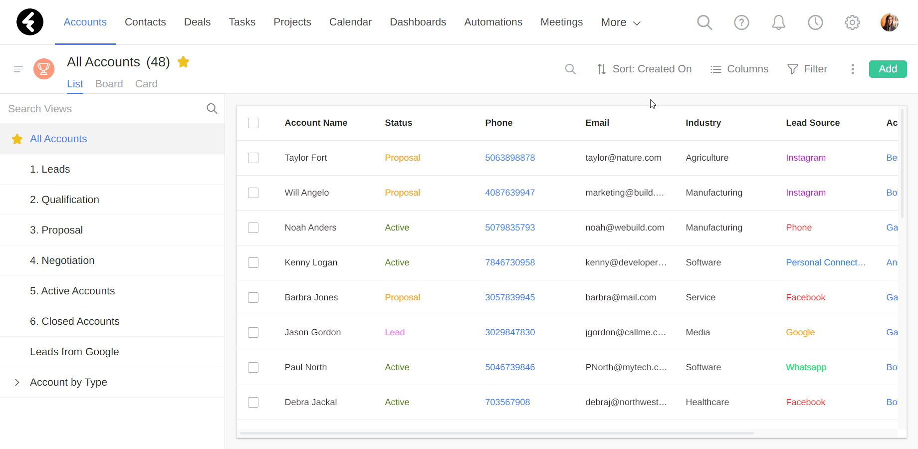Select all rows header checkbox
The height and width of the screenshot is (449, 918).
(x=253, y=123)
